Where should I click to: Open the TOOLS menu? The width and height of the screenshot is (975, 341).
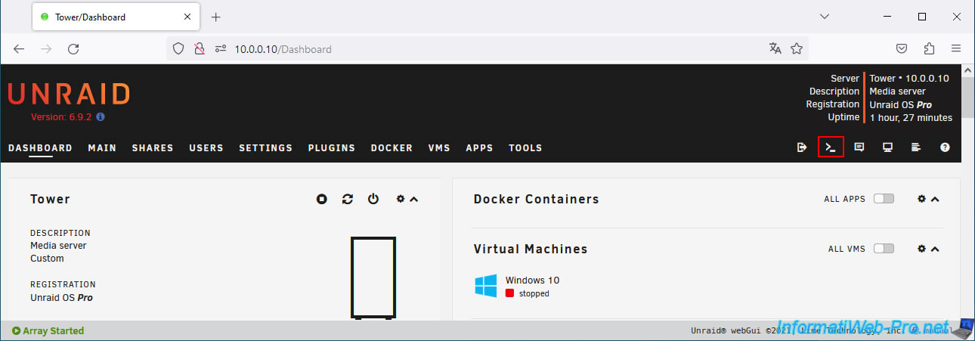point(525,147)
